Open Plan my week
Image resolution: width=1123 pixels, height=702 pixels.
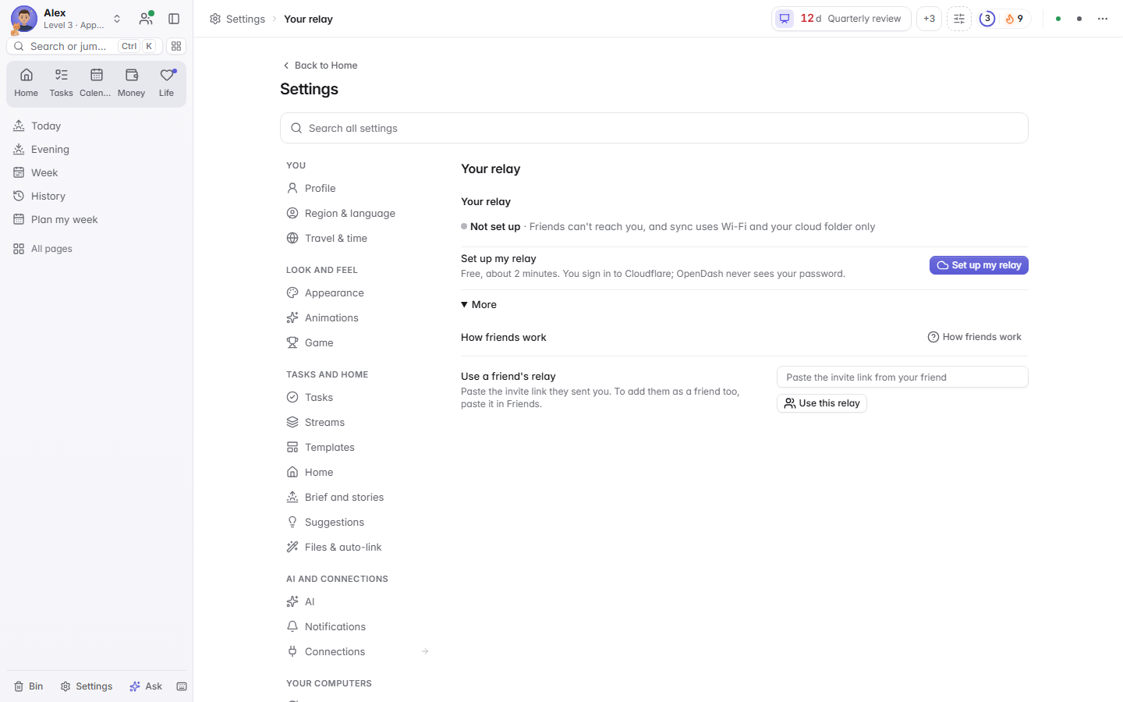click(x=97, y=219)
